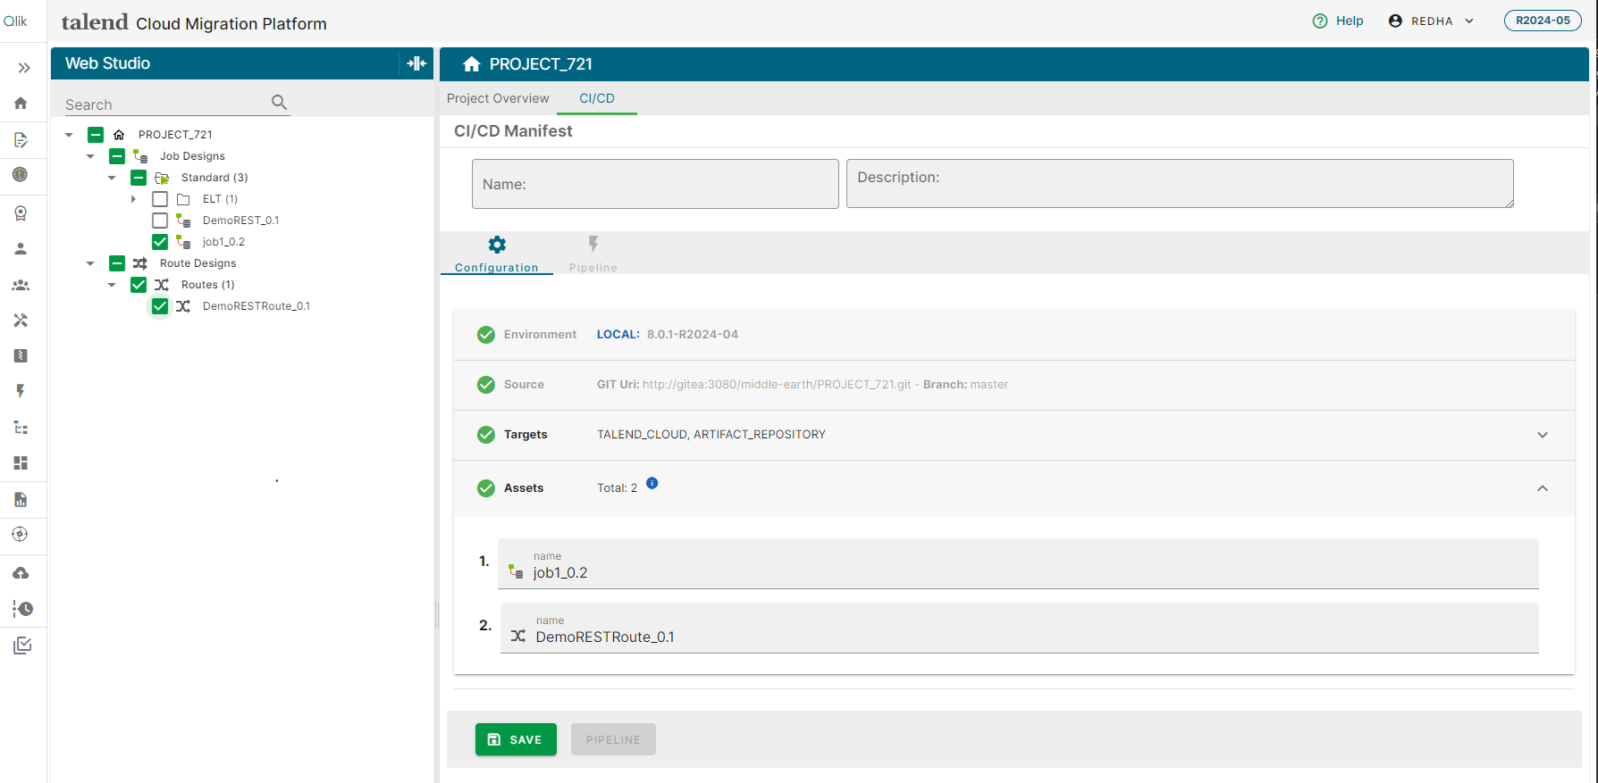Click the lightning bolt icon in sidebar
1598x783 pixels.
[x=21, y=391]
